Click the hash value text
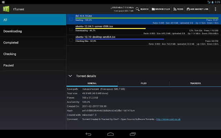Viewport: 221px width, 138px height. [108, 111]
